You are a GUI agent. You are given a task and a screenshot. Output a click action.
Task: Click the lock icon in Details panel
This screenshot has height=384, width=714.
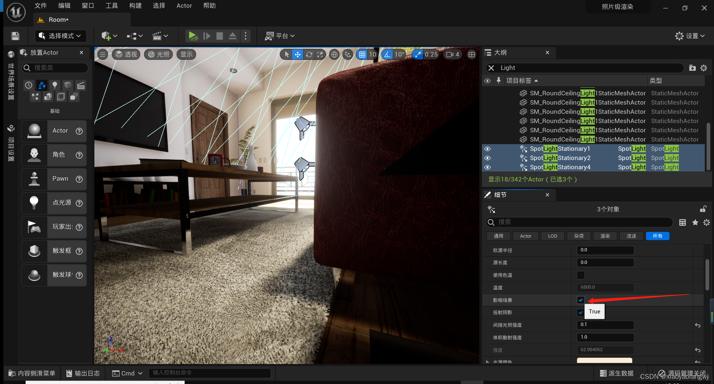(x=703, y=209)
